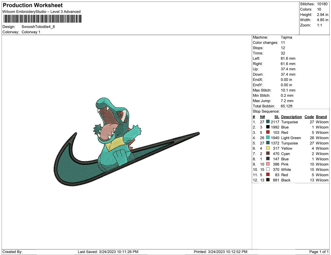Select the design name SwooshTotodile4_8
This screenshot has height=255, width=331.
38,27
